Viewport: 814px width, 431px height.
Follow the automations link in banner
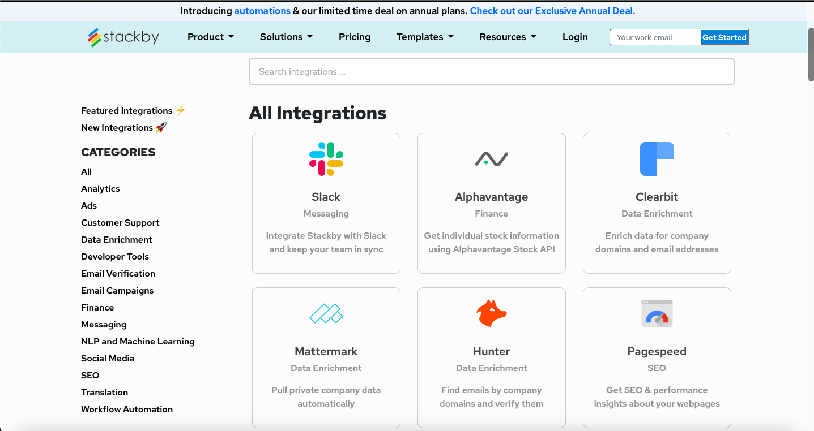pyautogui.click(x=262, y=11)
